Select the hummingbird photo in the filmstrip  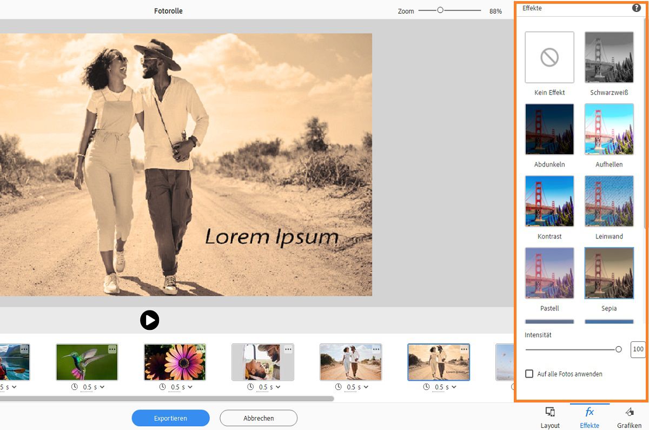87,362
